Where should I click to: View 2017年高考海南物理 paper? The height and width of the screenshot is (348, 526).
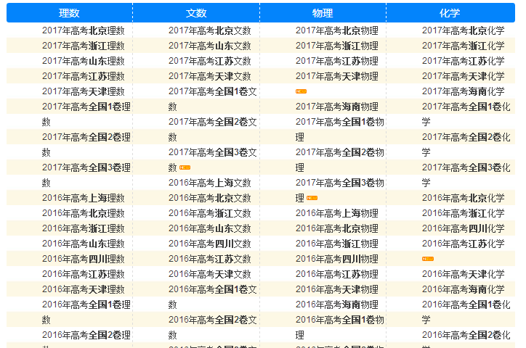click(x=336, y=107)
